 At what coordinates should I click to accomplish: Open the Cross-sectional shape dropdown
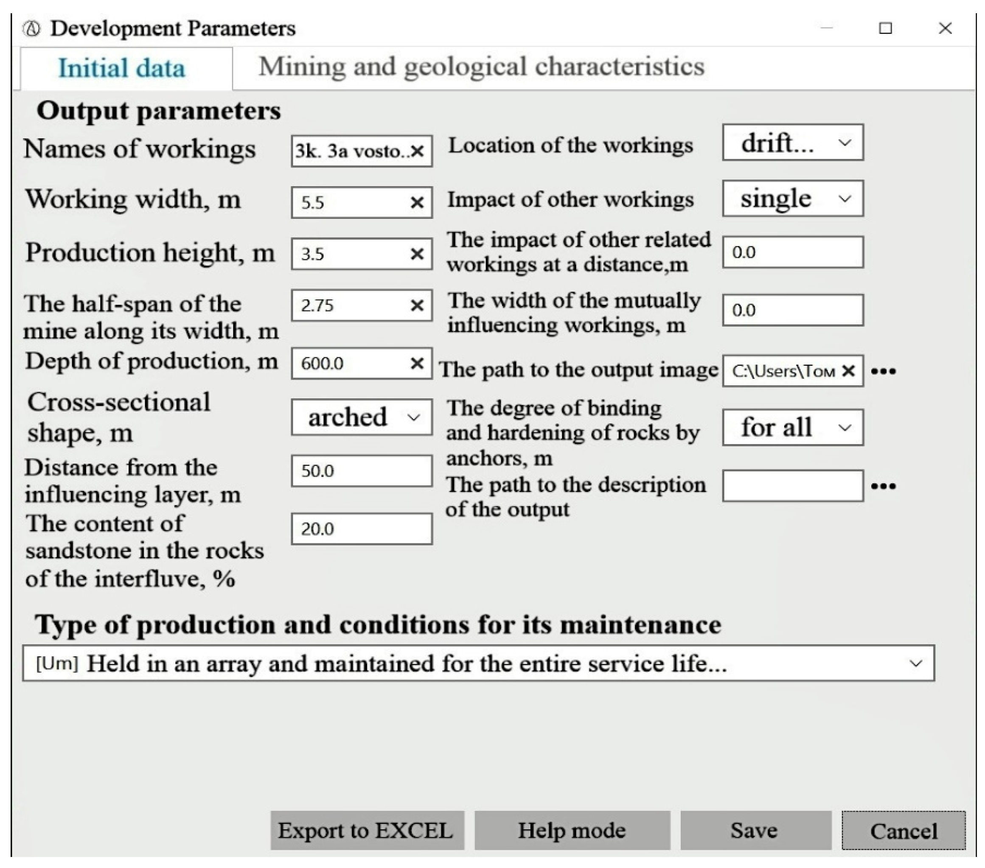[x=362, y=417]
